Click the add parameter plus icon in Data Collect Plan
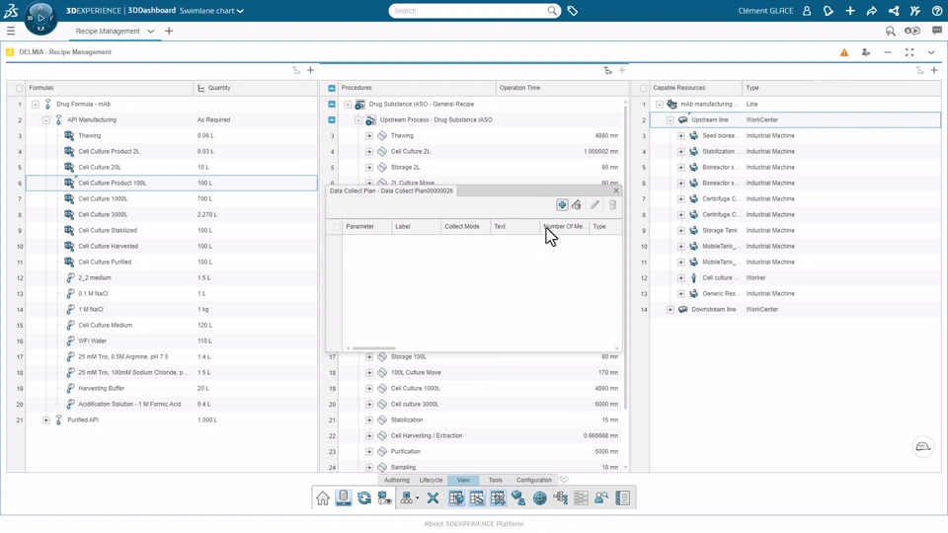 562,205
